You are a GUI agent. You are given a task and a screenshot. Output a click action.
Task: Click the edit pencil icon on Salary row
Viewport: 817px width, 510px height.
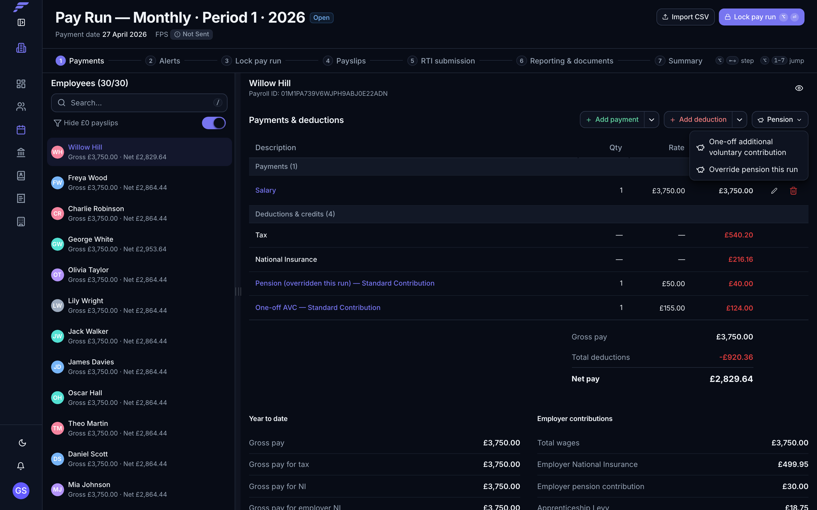tap(774, 191)
